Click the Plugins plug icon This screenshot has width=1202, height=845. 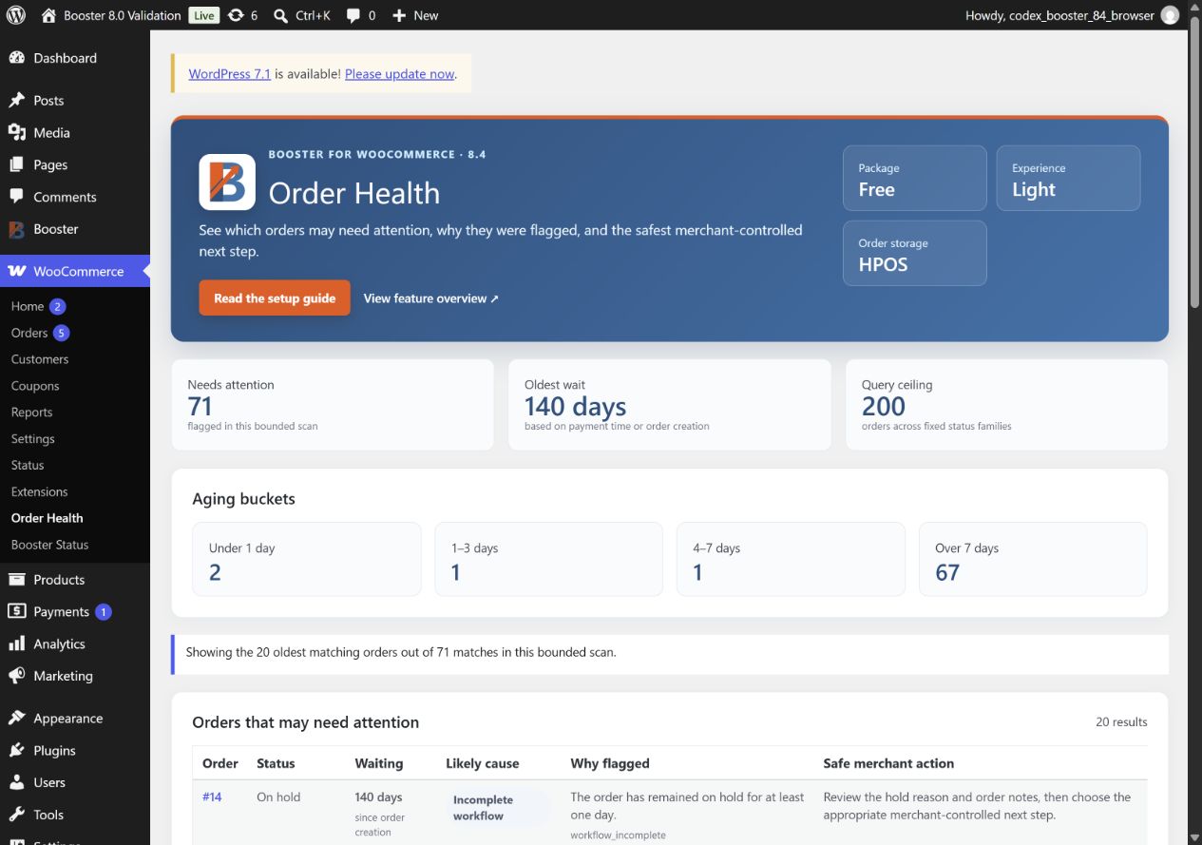click(16, 750)
